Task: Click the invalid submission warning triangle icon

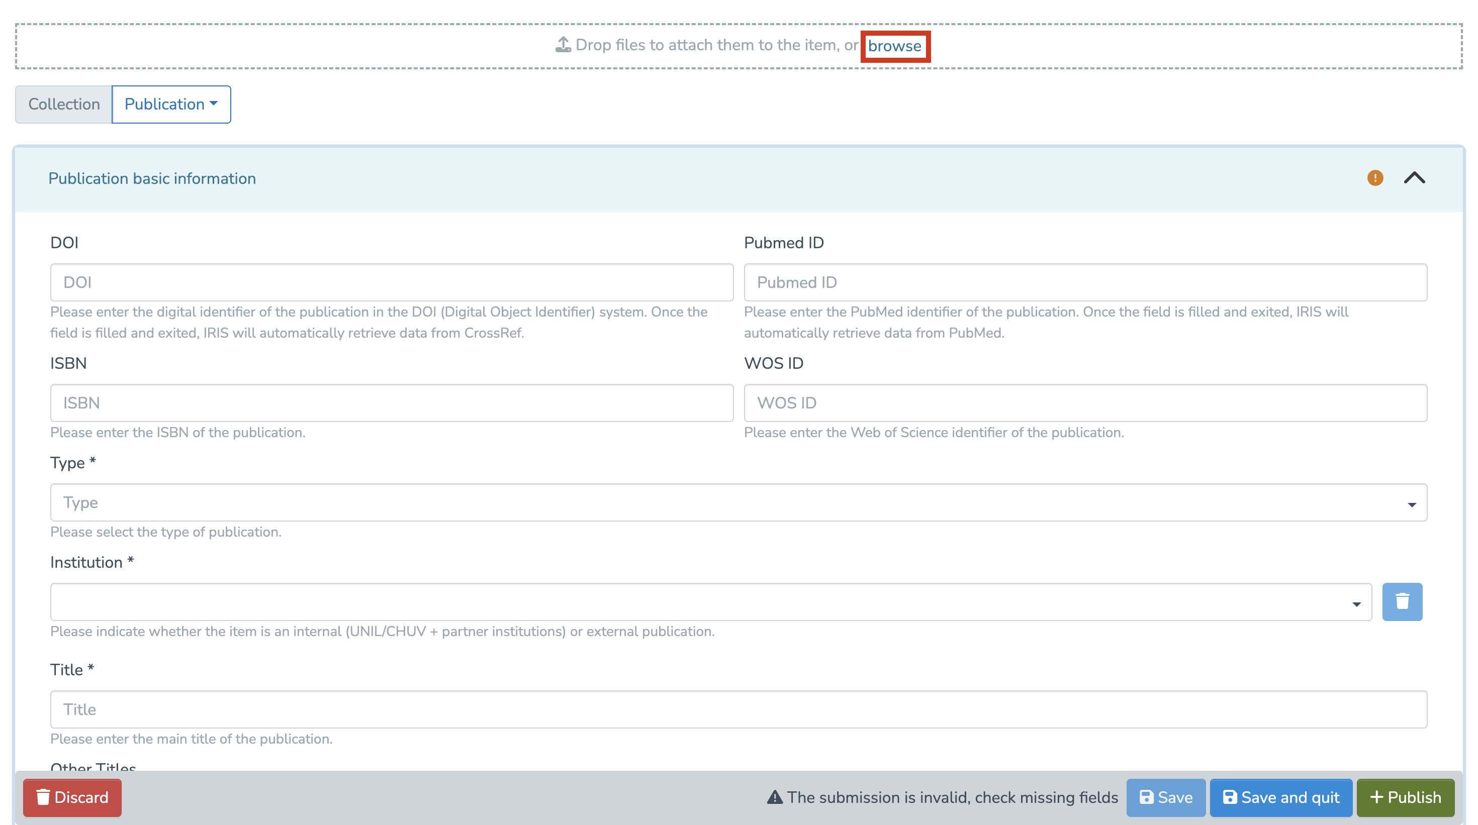Action: 775,797
